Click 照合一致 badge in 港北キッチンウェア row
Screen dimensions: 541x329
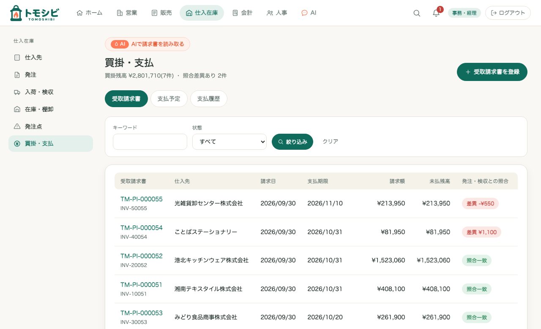(x=477, y=260)
